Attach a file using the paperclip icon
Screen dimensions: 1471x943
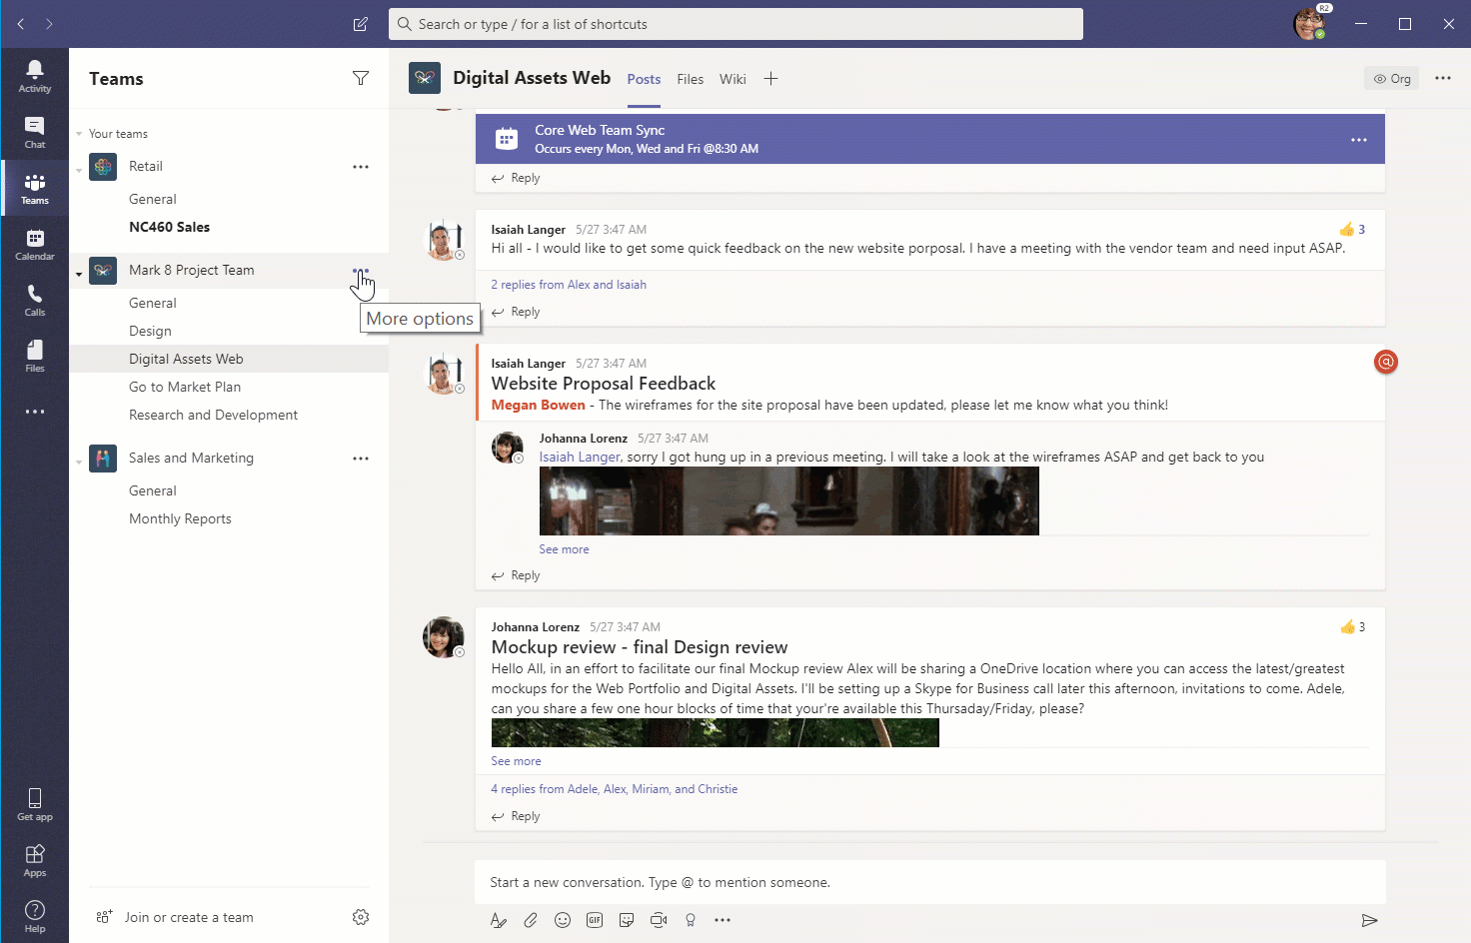pos(531,920)
